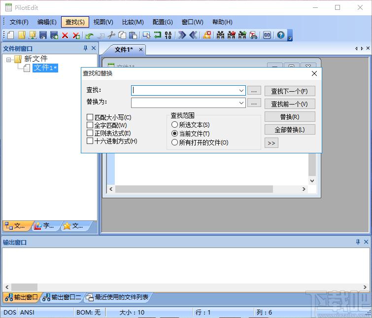Click the decrease indent double-left chevron

[193, 35]
